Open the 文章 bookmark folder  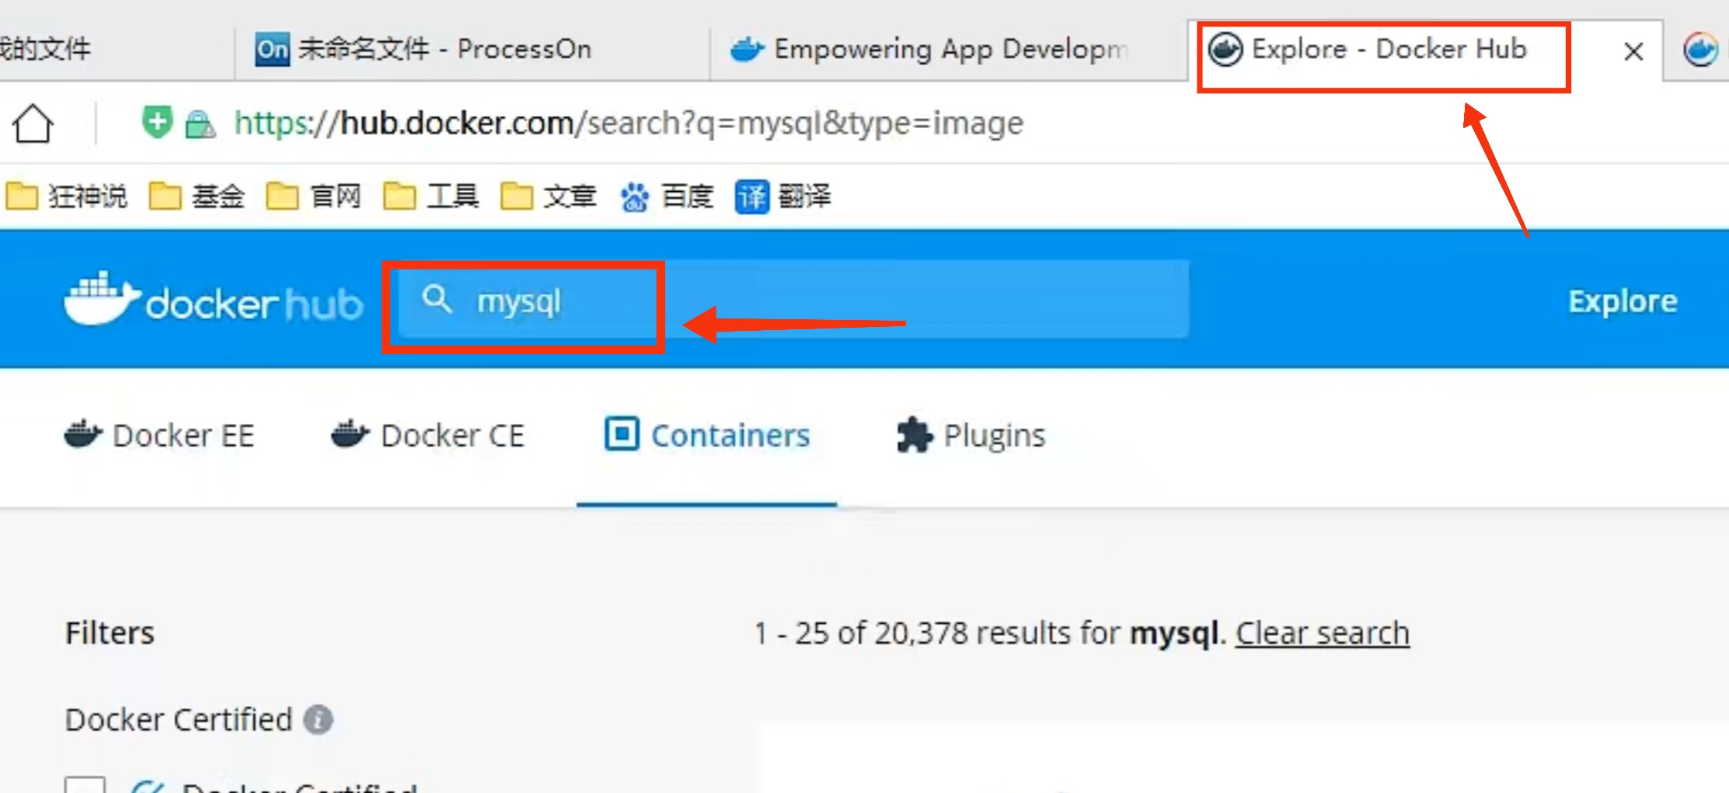point(549,196)
